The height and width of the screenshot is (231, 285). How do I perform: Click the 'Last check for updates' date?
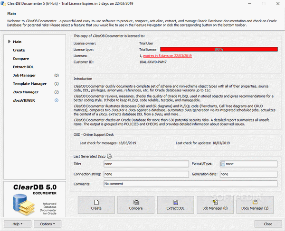coord(221,143)
